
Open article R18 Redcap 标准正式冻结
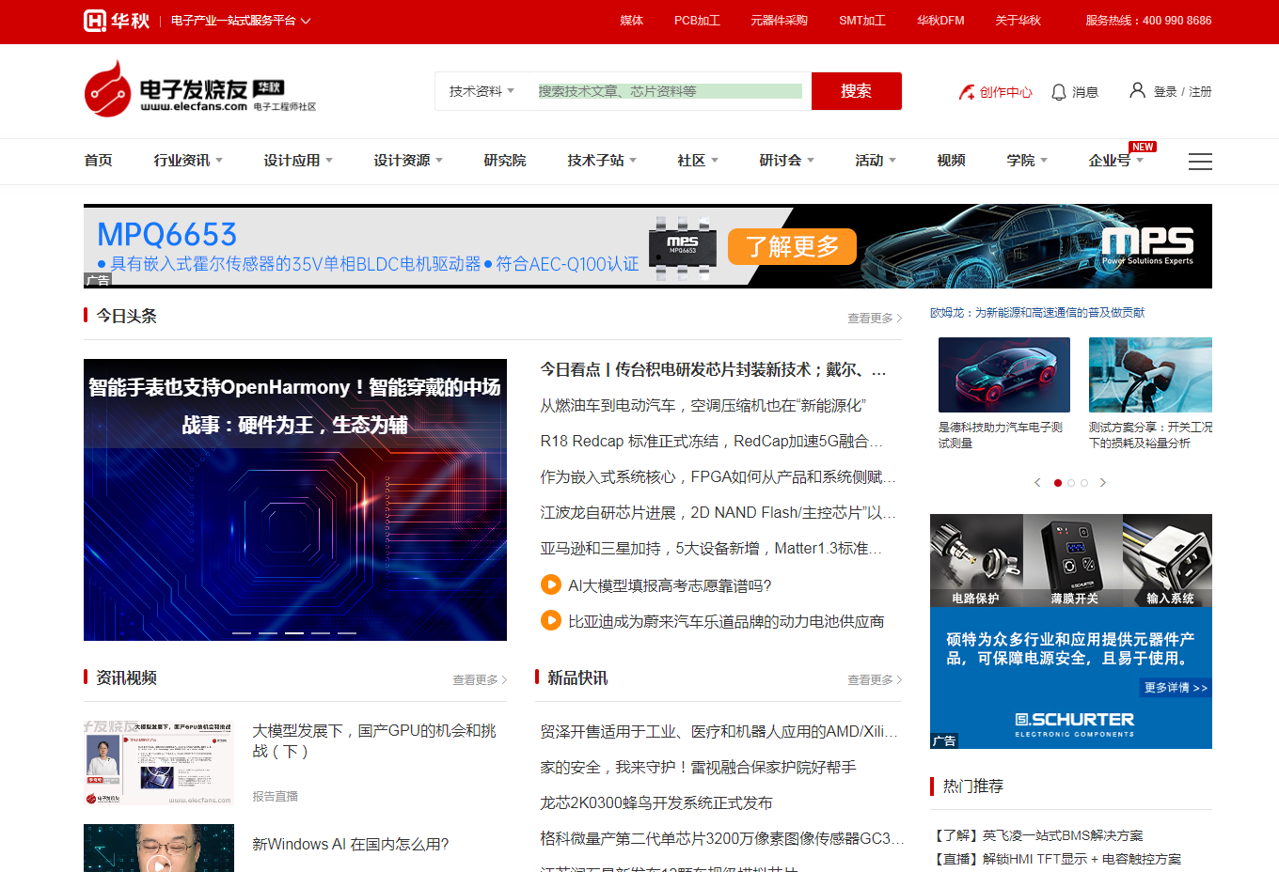coord(711,441)
